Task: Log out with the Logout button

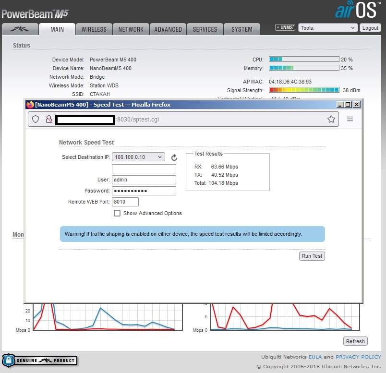Action: point(370,28)
